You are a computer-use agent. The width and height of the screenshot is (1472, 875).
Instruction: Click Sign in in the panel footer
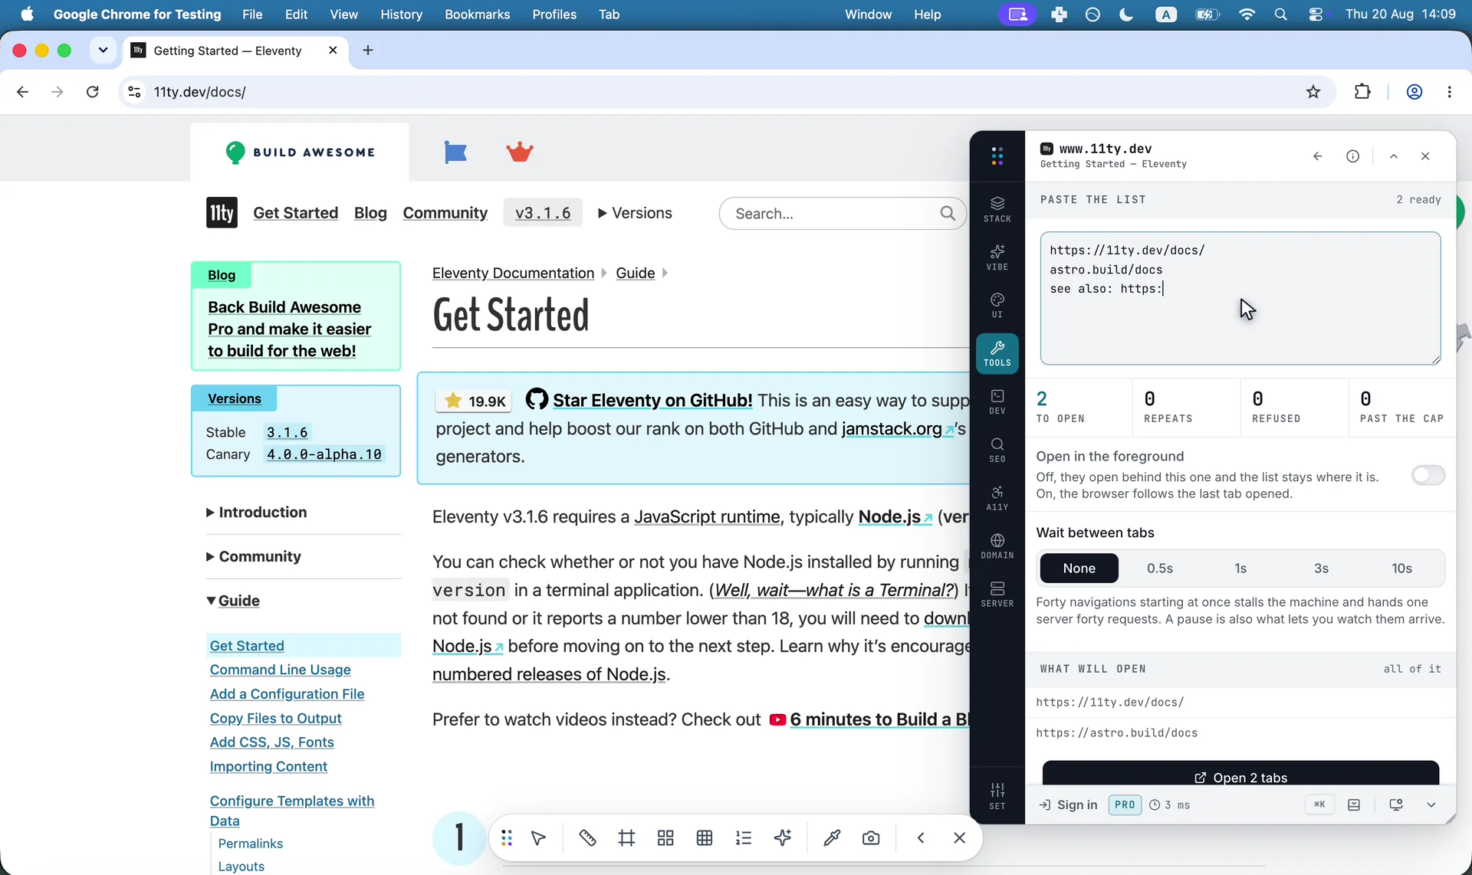click(1068, 805)
